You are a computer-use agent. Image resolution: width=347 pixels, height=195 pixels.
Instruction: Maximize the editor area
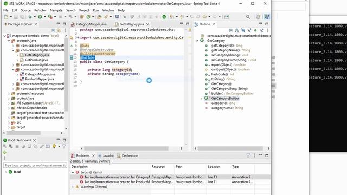click(188, 24)
